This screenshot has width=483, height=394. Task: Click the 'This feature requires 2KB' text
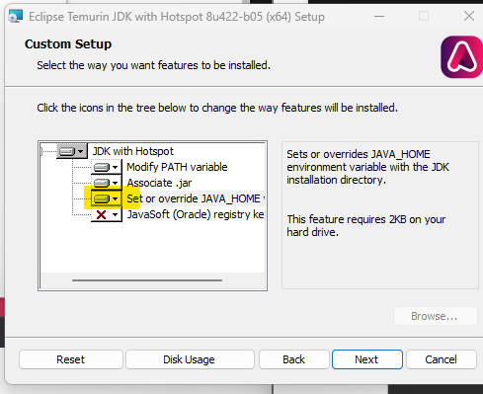366,226
